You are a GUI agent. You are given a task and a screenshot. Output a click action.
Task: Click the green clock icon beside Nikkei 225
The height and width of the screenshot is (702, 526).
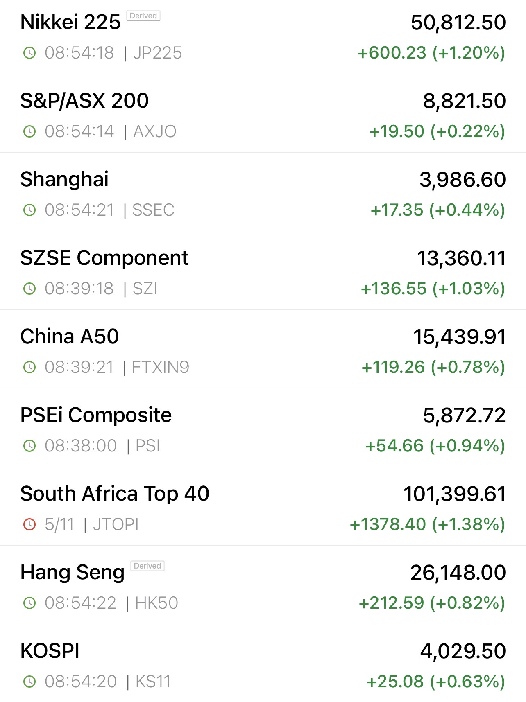[x=29, y=53]
